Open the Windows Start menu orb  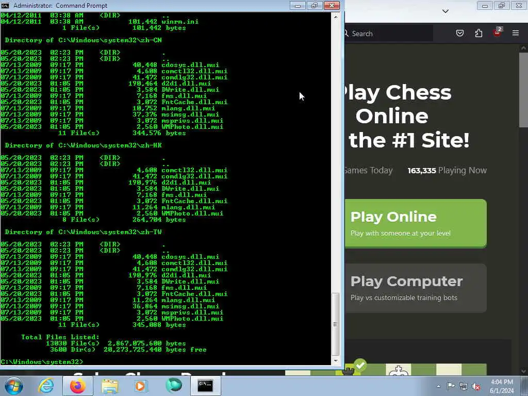[13, 386]
